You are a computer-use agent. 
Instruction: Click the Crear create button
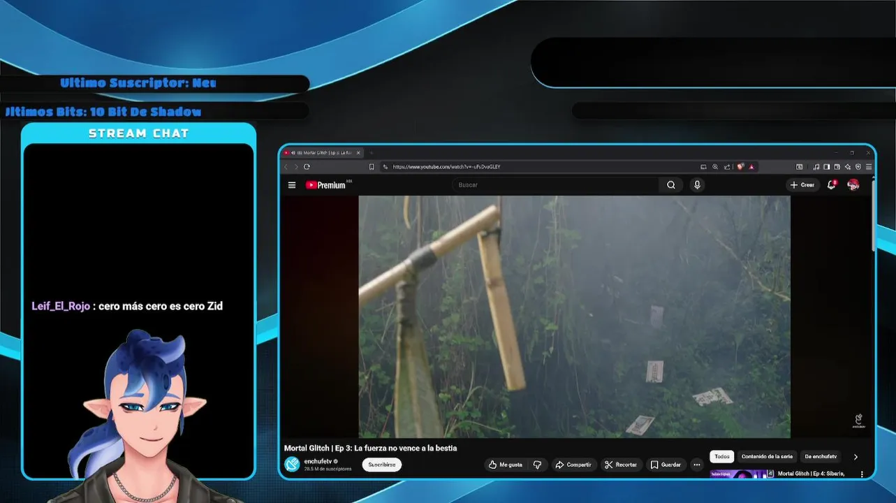802,185
